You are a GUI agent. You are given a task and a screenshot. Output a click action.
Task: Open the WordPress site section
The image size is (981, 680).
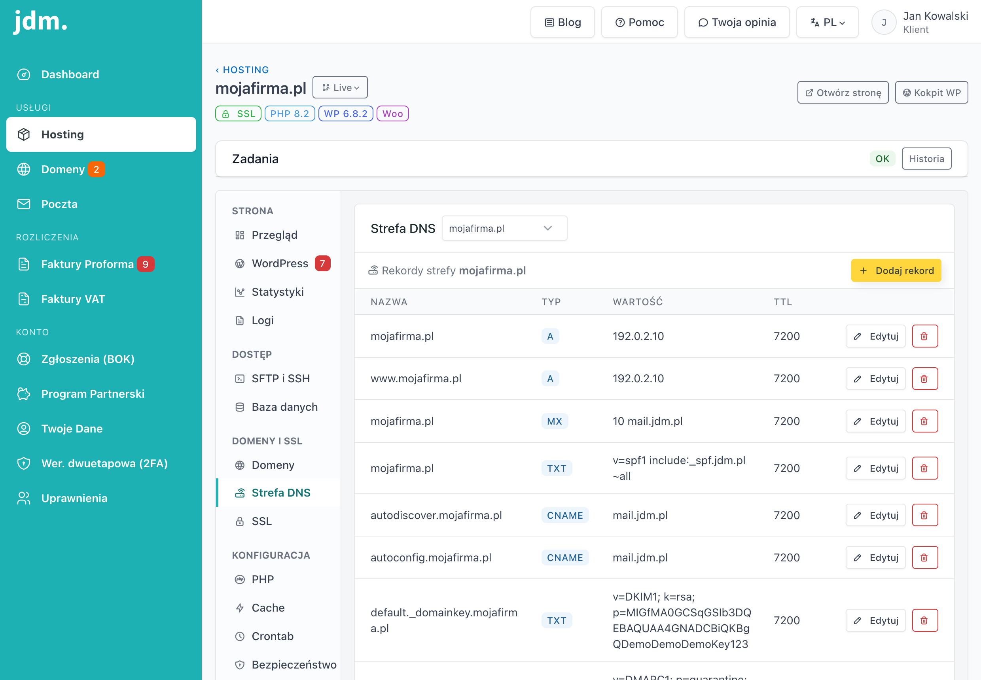point(279,263)
